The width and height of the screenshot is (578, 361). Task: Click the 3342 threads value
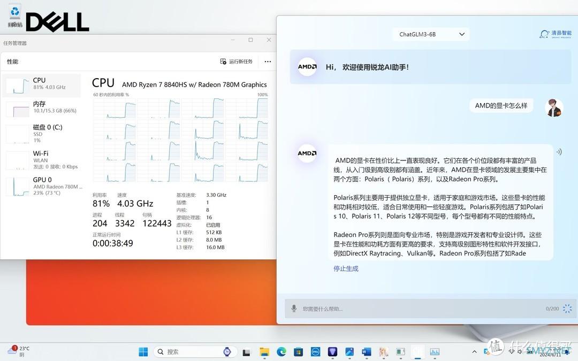click(125, 223)
